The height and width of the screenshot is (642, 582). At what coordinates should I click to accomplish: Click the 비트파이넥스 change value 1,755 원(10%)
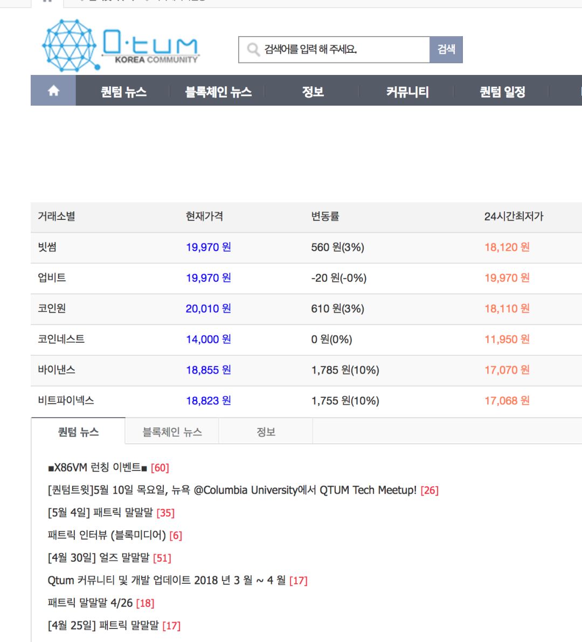point(345,401)
